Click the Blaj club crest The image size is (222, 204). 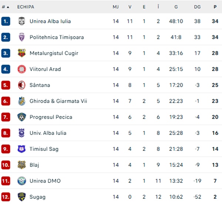click(22, 165)
